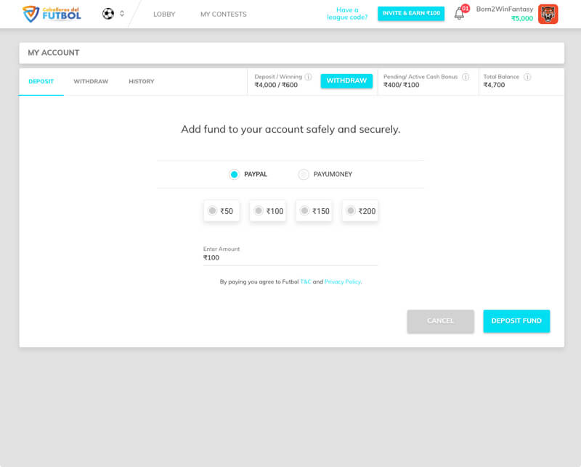Open the Caballeros del Futbol logo home
This screenshot has height=467, width=581.
pos(52,14)
